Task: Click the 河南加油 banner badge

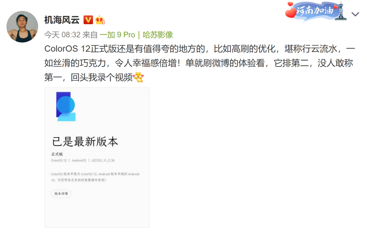Action: [x=316, y=12]
